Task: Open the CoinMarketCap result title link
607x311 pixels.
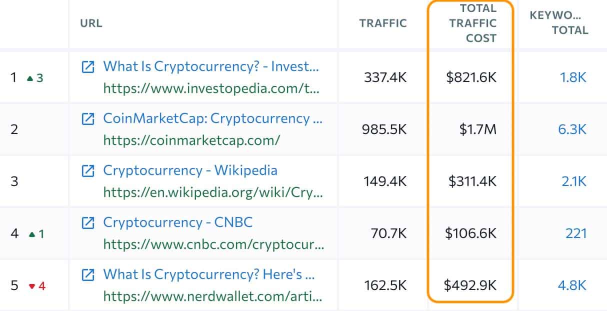Action: click(x=212, y=119)
